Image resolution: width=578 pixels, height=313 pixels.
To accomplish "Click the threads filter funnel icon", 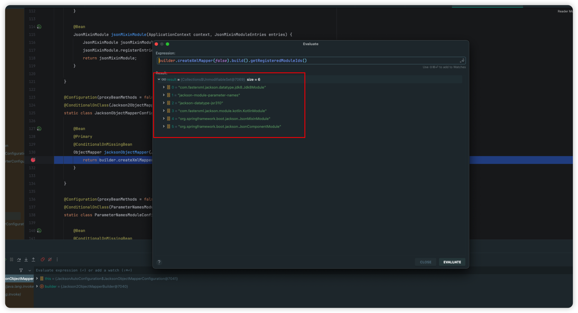I will coord(21,270).
